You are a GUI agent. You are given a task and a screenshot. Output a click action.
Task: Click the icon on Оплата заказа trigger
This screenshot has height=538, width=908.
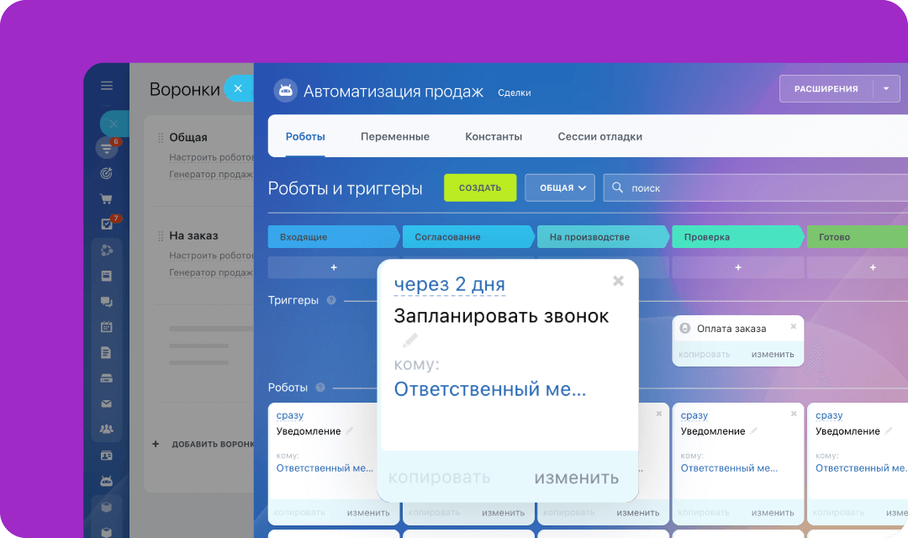tap(685, 329)
